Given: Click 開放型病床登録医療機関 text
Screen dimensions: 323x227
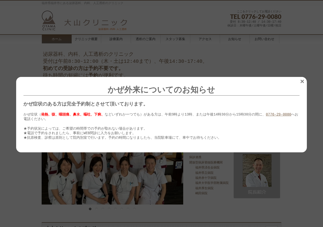Looking at the screenshot, I should [x=206, y=162].
